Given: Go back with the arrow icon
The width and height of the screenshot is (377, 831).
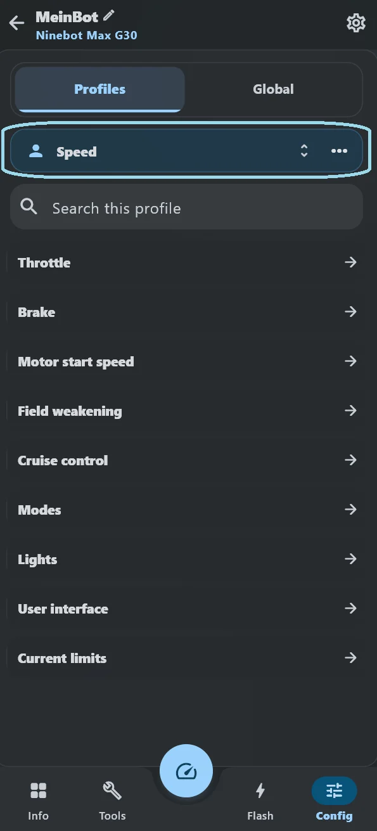Looking at the screenshot, I should tap(16, 24).
